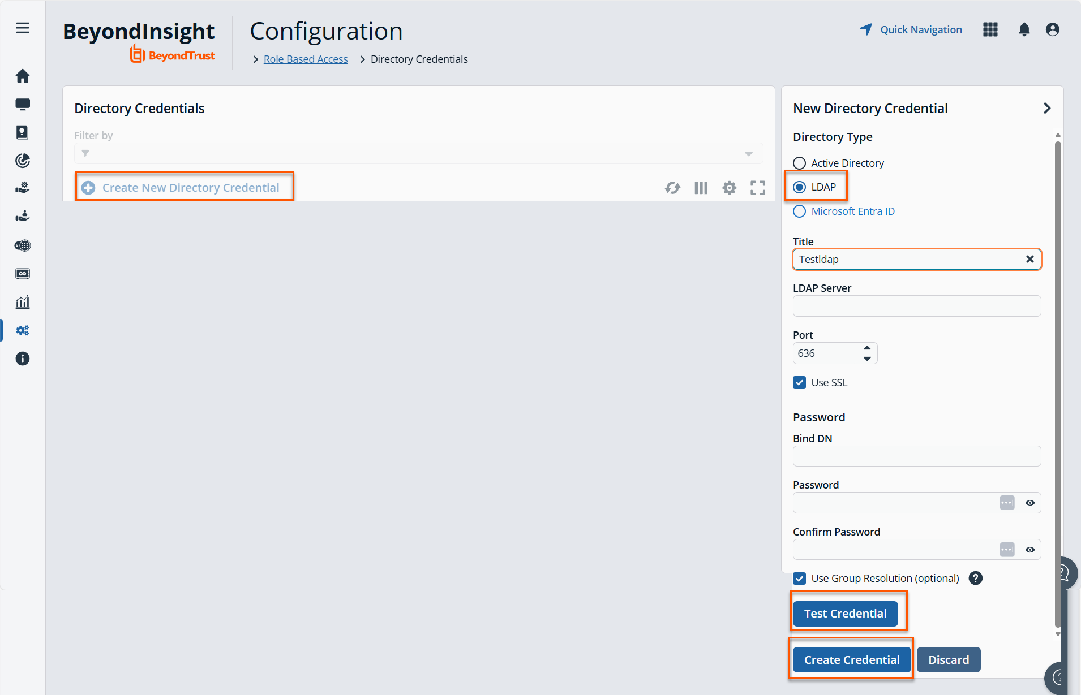
Task: Clear the Title field text
Action: tap(1030, 259)
